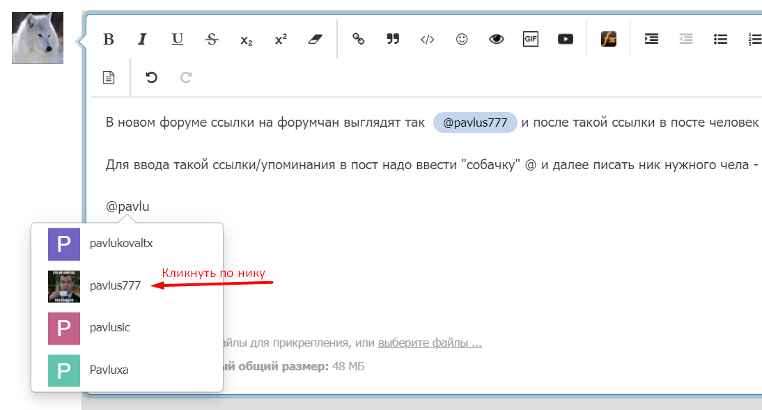The image size is (762, 410).
Task: Open the fx formula editor
Action: [x=609, y=39]
